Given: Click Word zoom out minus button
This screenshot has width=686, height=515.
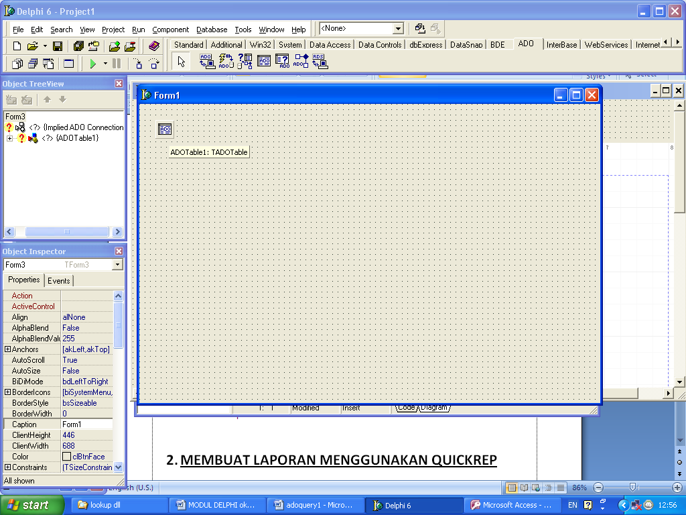Looking at the screenshot, I should (598, 488).
